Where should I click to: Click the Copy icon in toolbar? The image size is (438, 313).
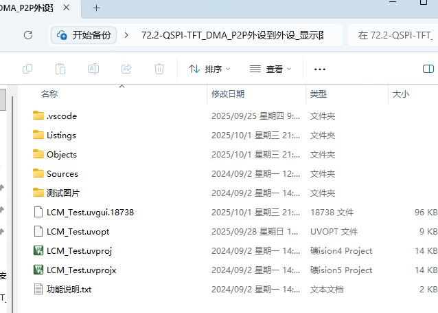tap(27, 69)
